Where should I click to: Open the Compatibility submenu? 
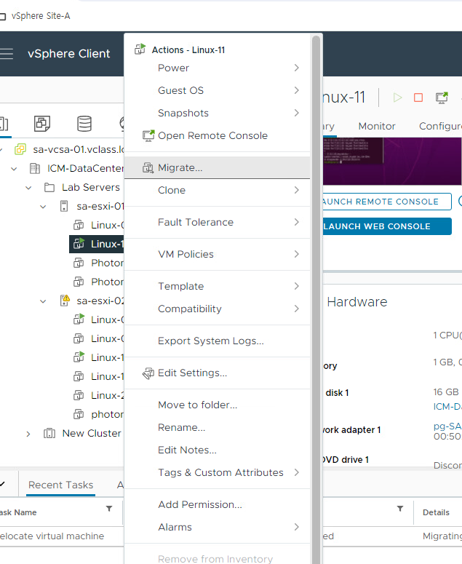click(x=217, y=309)
